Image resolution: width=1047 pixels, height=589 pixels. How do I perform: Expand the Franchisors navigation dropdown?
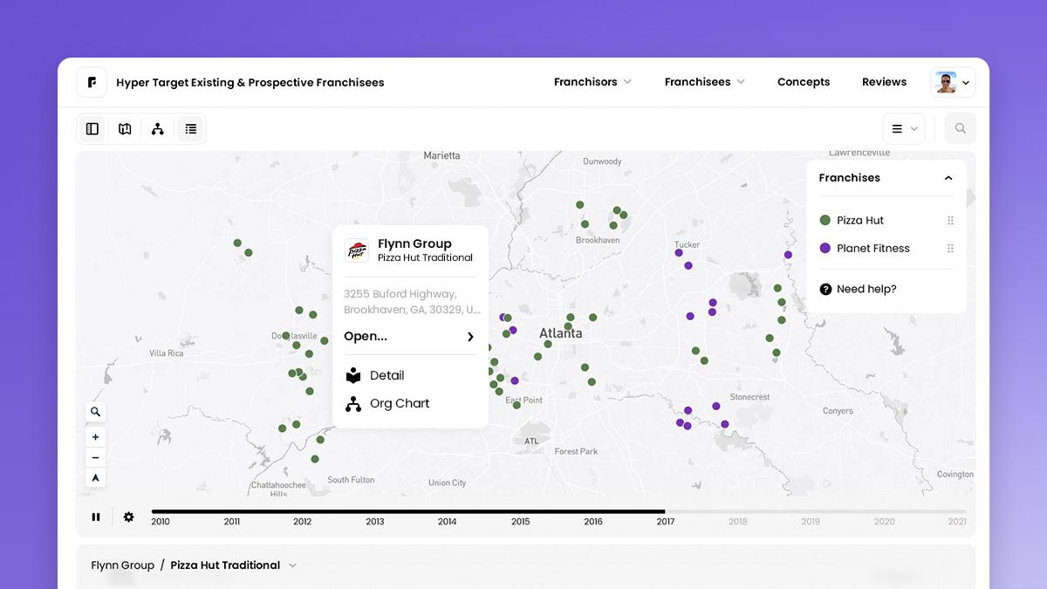[592, 81]
